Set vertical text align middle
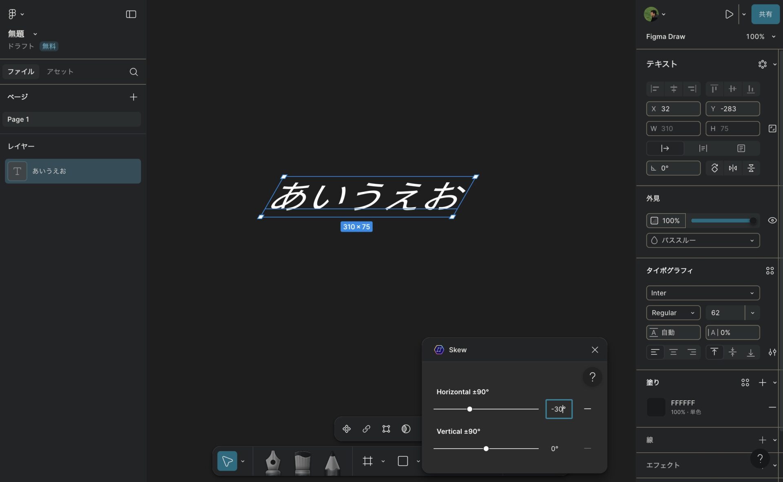Image resolution: width=783 pixels, height=482 pixels. click(732, 352)
